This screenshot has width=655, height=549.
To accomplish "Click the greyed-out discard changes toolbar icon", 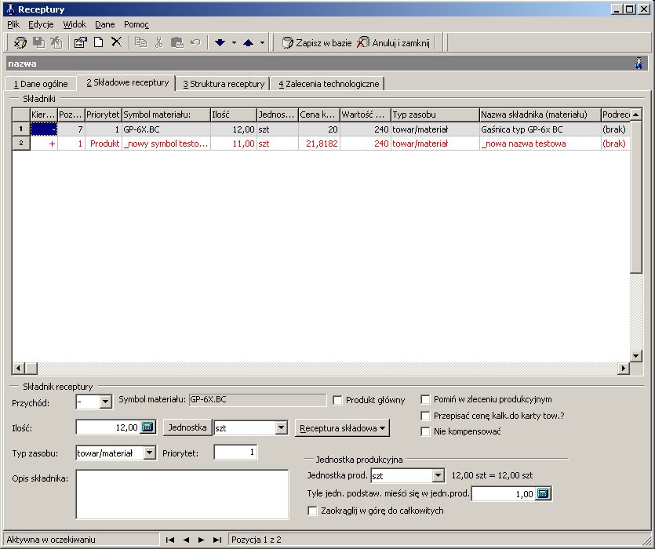I will (56, 42).
